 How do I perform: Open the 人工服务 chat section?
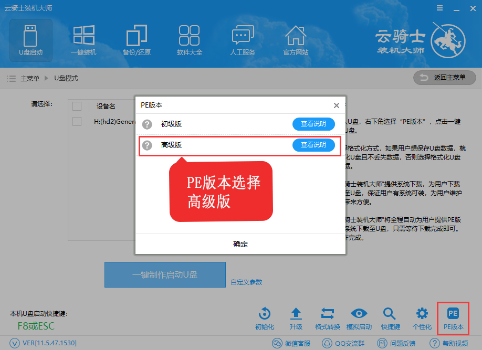[243, 40]
